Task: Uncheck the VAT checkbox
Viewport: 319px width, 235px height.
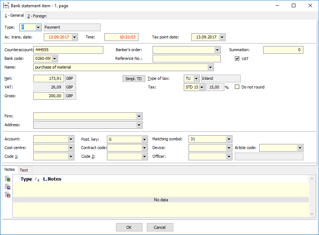Action: [237, 59]
